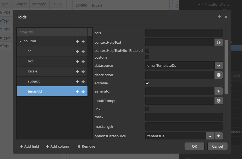
Task: Add a new optionsDatasource with the plus icon
Action: tap(218, 136)
